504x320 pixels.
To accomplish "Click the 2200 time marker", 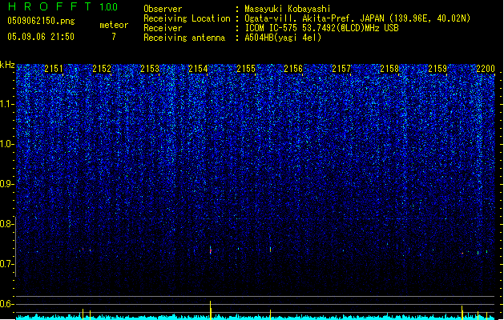I will 486,69.
